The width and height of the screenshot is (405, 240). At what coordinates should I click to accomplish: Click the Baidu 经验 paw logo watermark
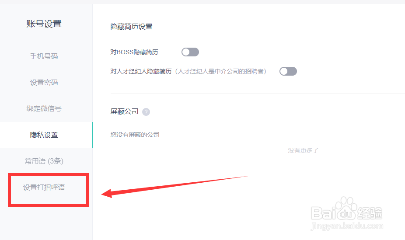coord(346,209)
